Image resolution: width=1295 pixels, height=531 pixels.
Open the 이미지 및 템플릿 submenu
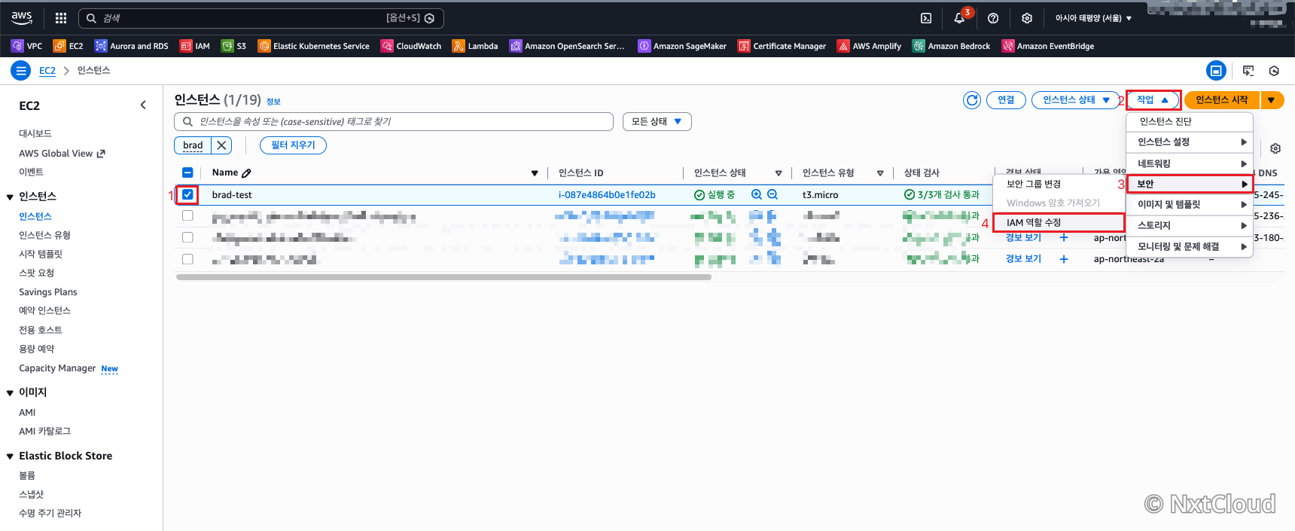click(1190, 204)
